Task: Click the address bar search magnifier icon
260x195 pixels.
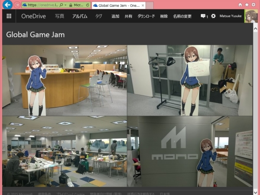Action: (x=61, y=5)
